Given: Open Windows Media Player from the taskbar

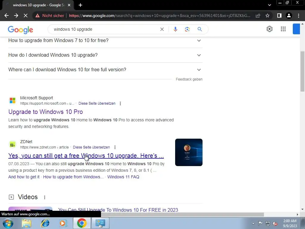Looking at the screenshot, I should tap(63, 223).
